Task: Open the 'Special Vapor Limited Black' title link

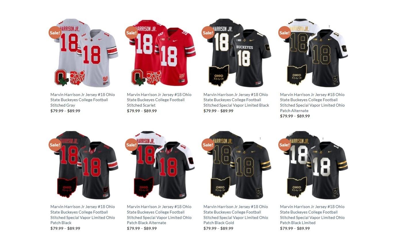Action: click(236, 100)
